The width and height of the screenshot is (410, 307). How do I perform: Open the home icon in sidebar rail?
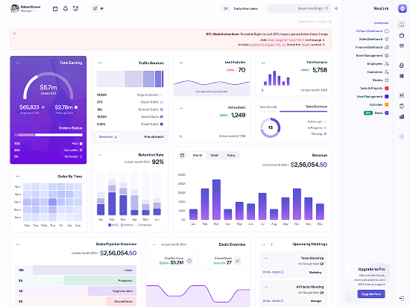tap(402, 25)
